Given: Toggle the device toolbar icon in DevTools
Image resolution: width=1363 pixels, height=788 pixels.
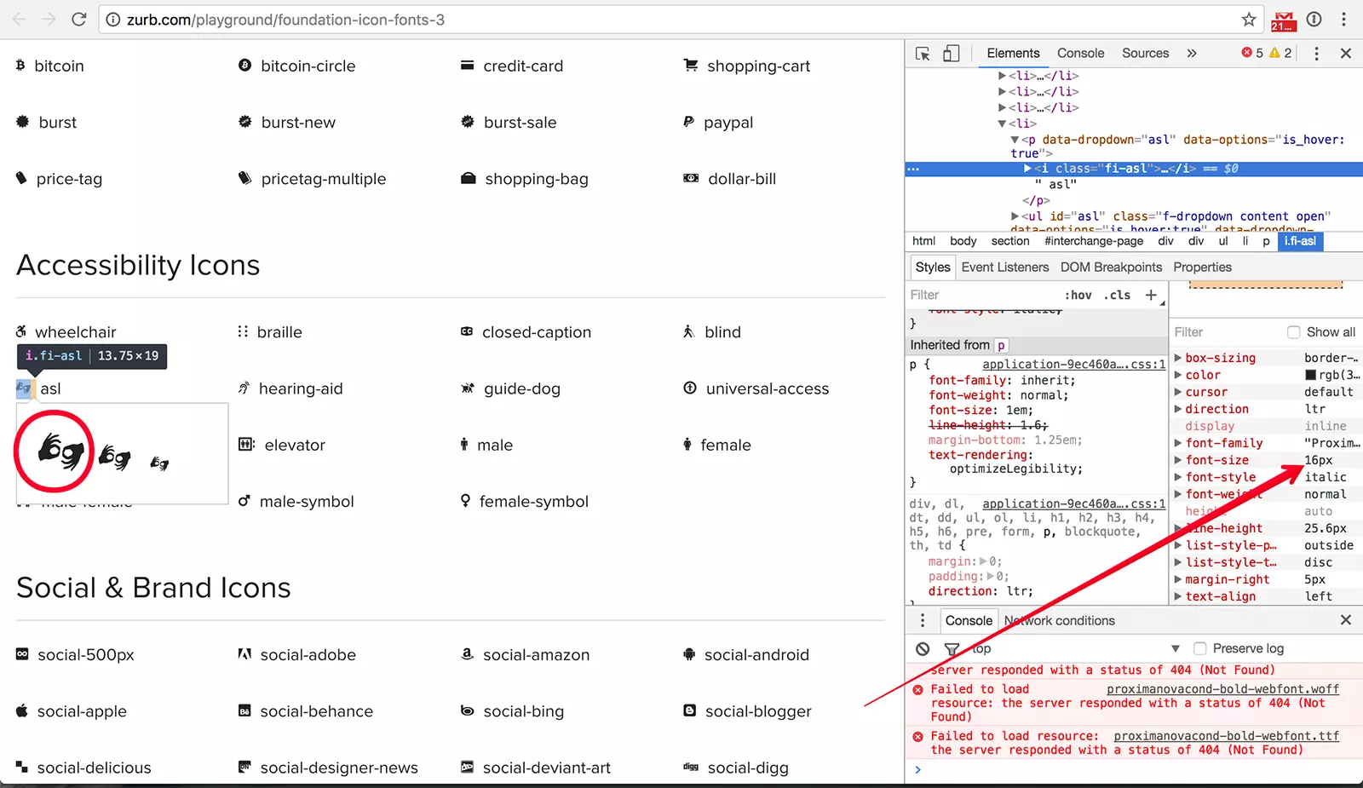Looking at the screenshot, I should [951, 54].
